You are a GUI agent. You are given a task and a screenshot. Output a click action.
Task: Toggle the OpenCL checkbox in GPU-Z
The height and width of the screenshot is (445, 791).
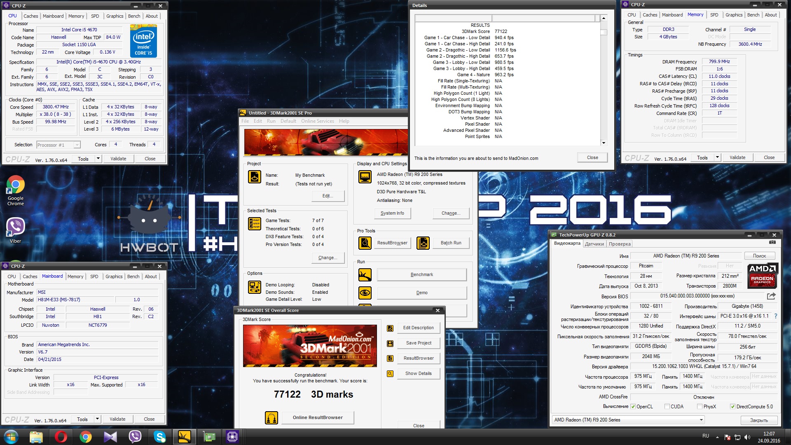point(633,407)
